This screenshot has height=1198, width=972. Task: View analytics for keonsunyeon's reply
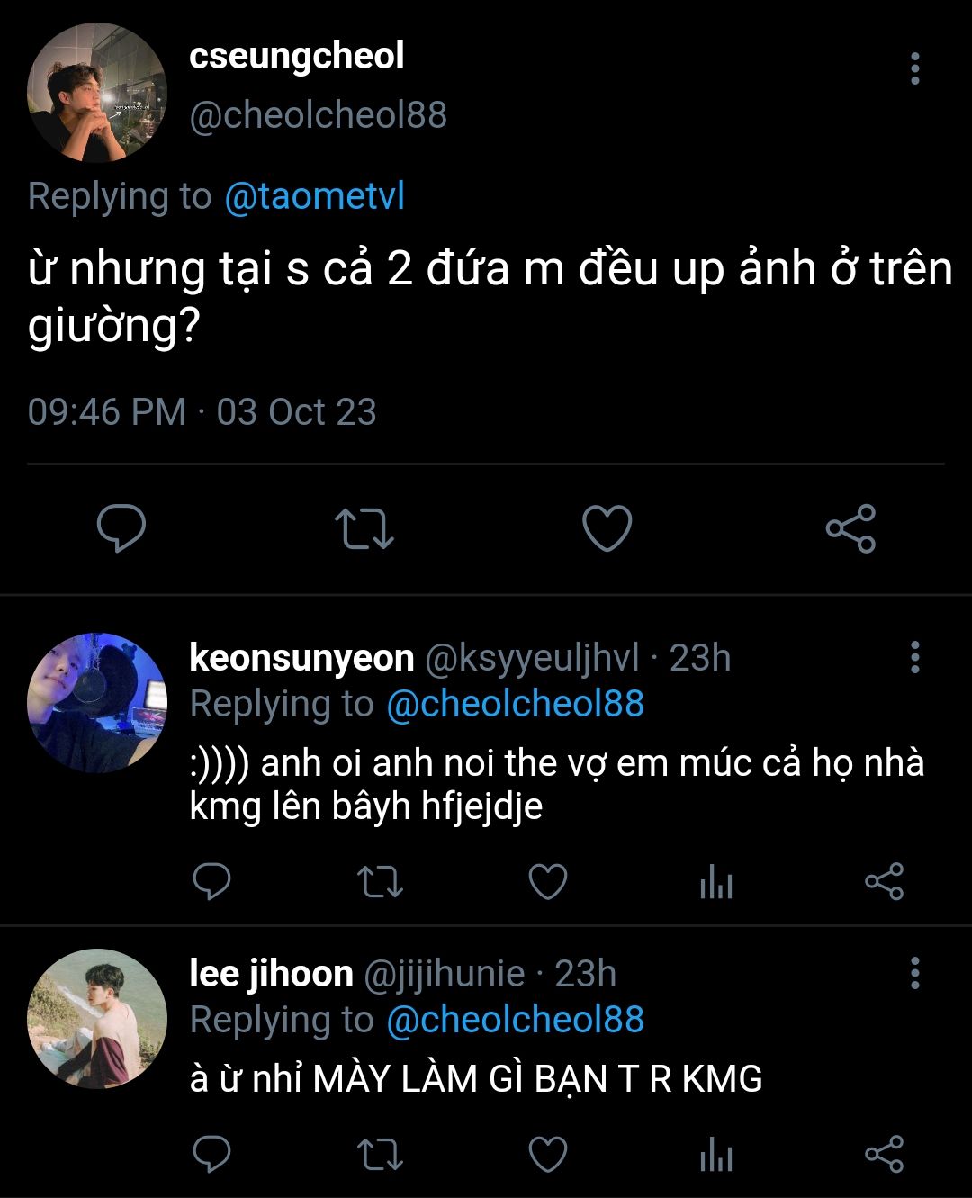click(716, 882)
